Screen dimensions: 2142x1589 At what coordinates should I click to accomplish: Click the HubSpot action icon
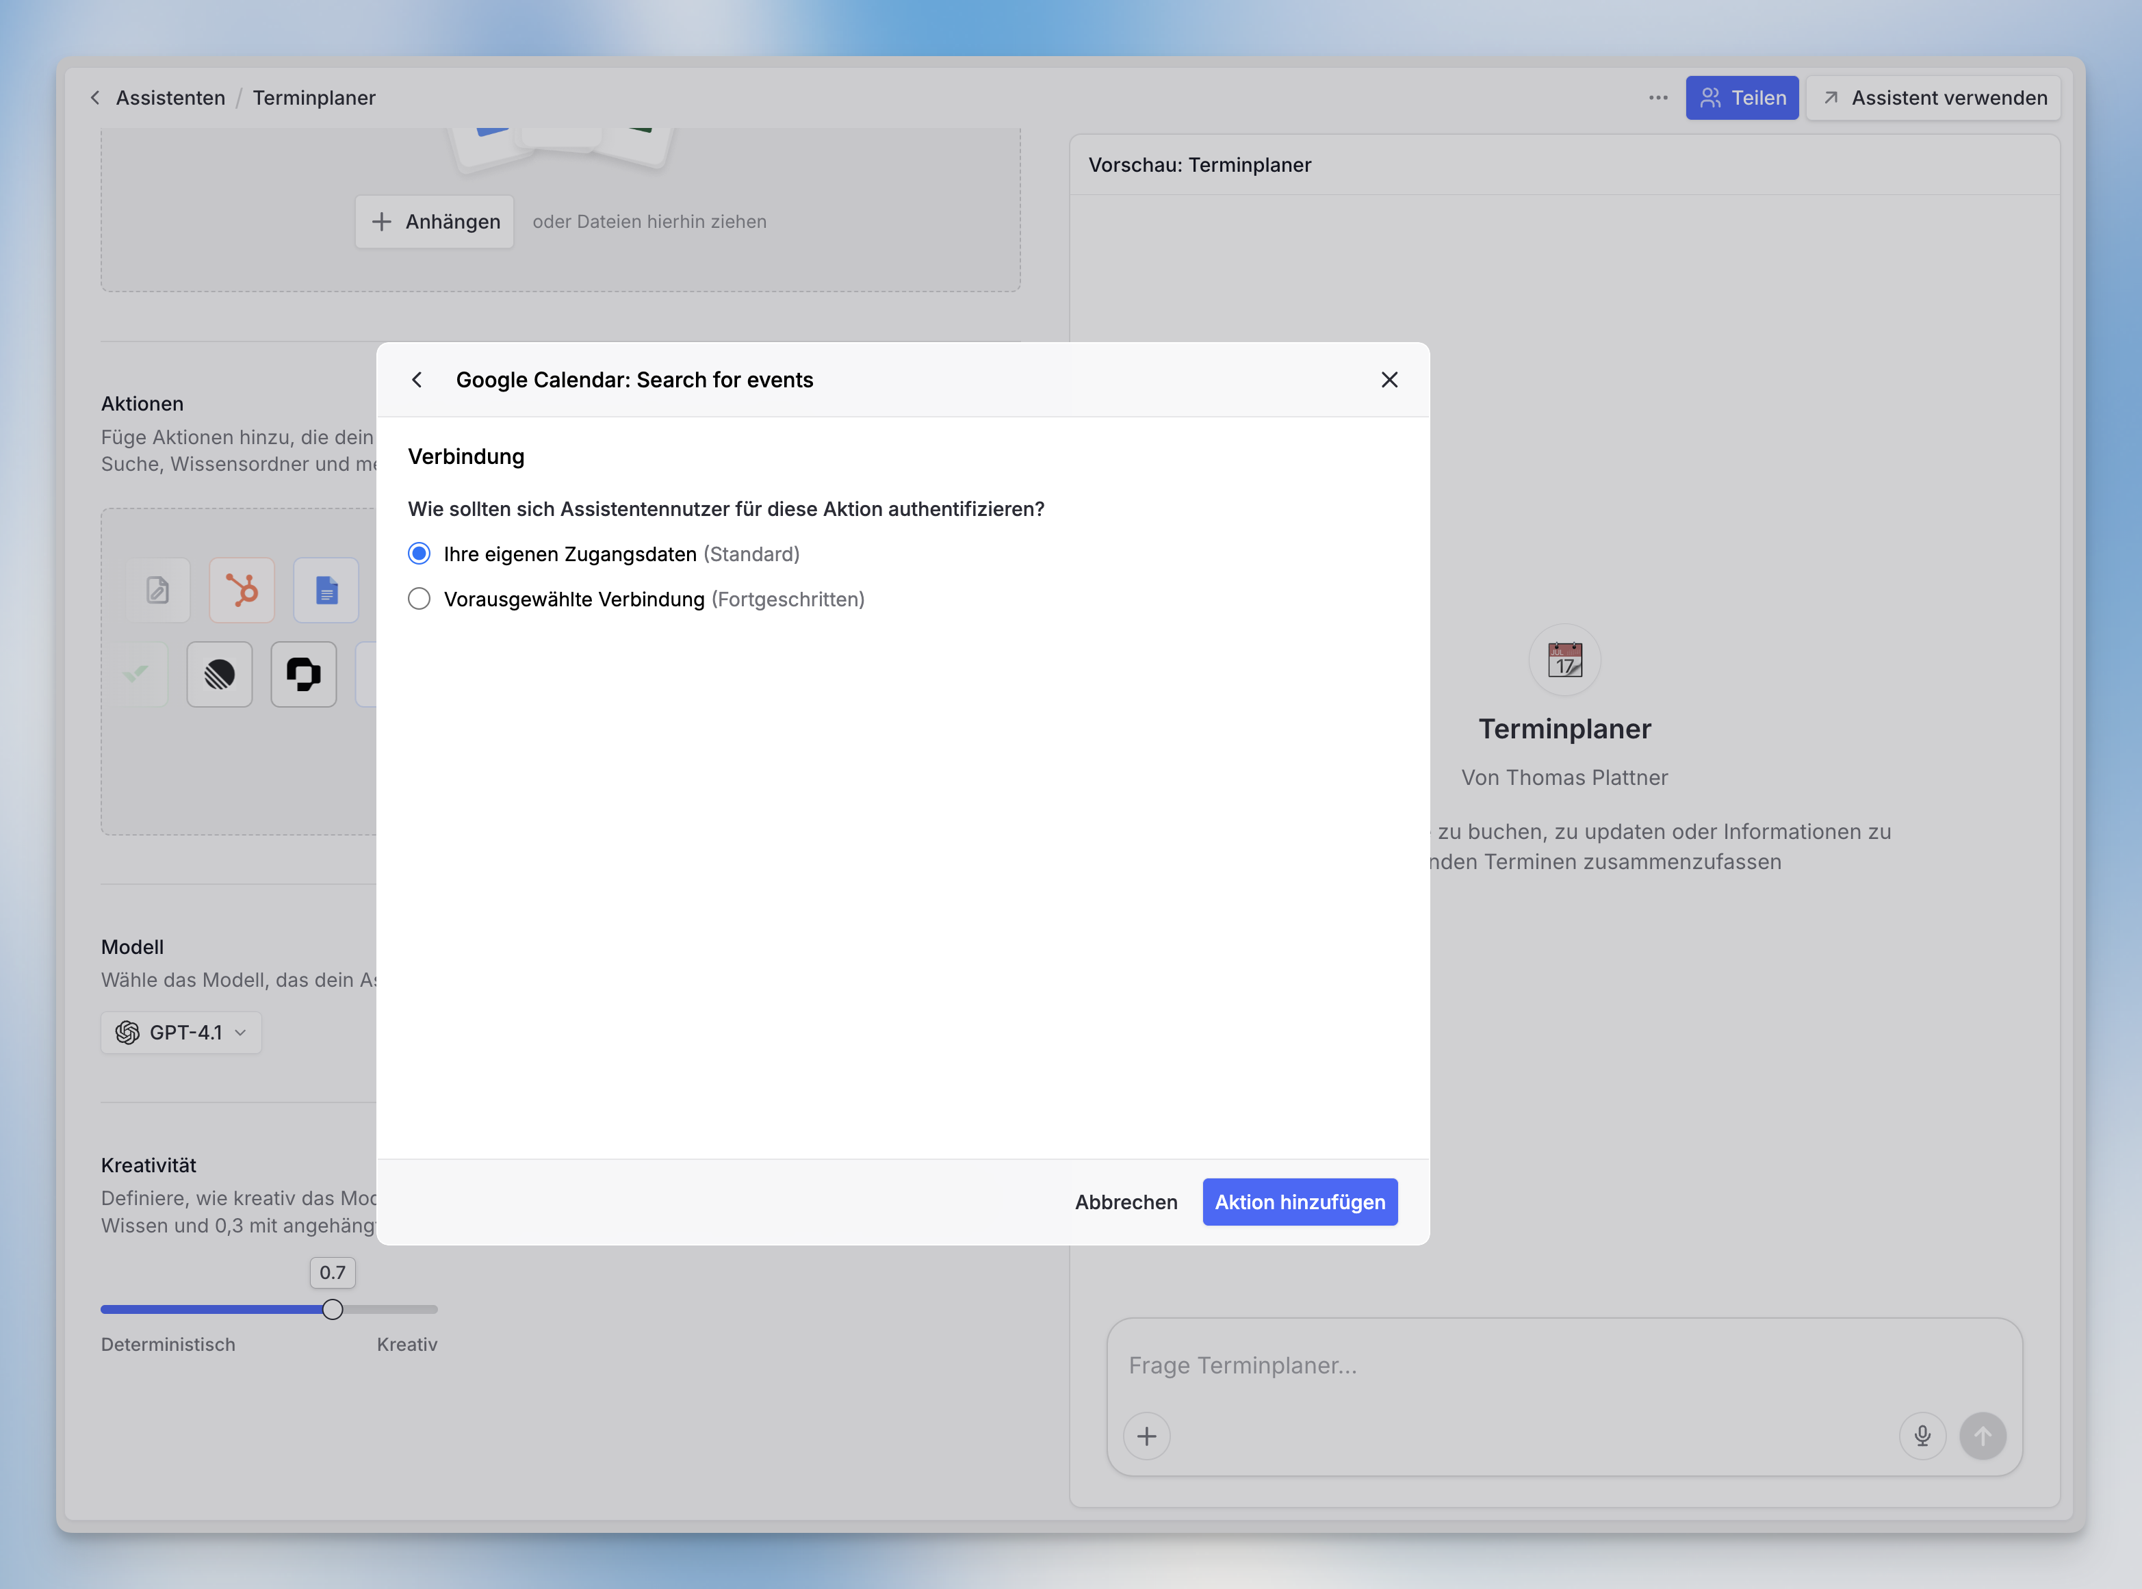(242, 590)
